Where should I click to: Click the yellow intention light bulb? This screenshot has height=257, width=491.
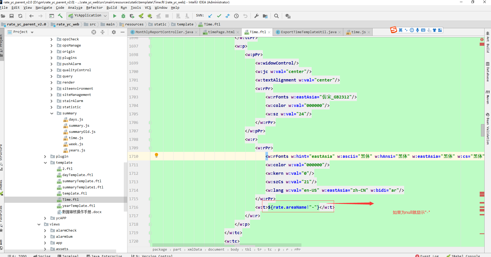click(x=156, y=155)
